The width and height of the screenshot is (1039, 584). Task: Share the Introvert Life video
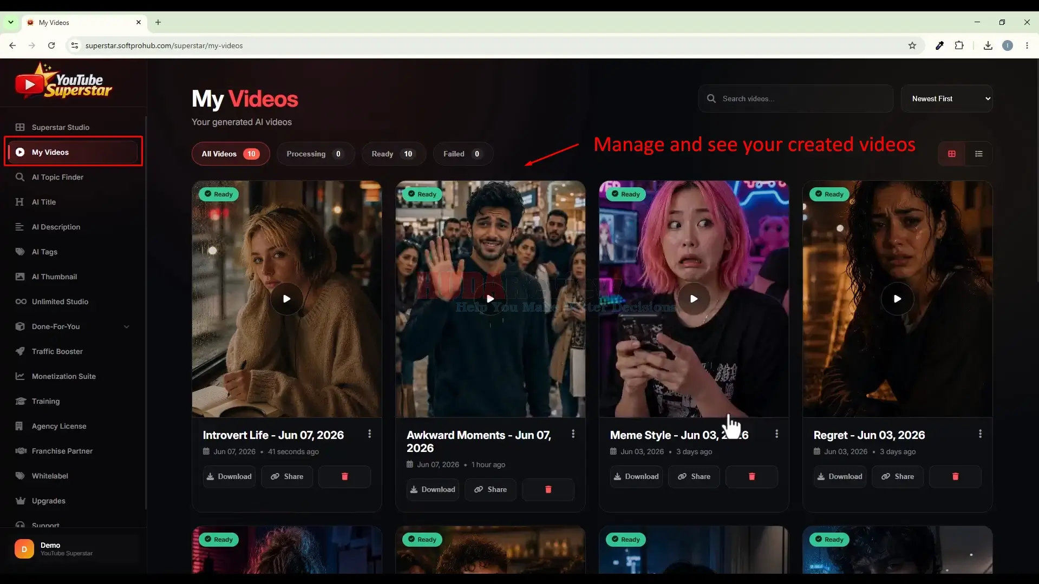[x=287, y=476]
